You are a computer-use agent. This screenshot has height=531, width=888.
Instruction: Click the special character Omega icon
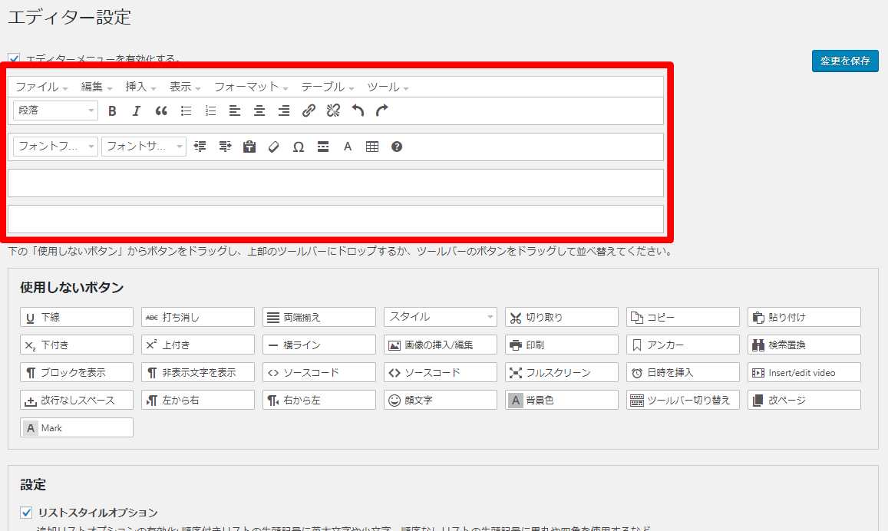point(299,147)
